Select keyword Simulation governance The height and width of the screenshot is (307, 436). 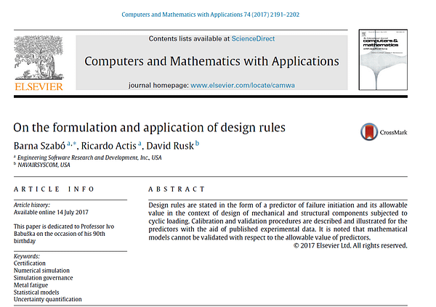point(43,278)
